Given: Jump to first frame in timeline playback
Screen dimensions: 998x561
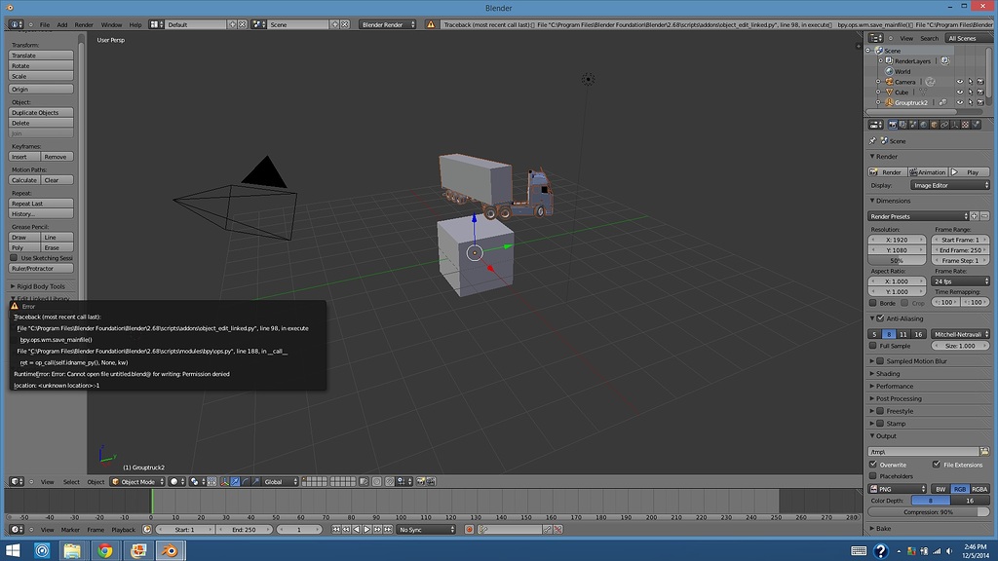Looking at the screenshot, I should pyautogui.click(x=336, y=529).
